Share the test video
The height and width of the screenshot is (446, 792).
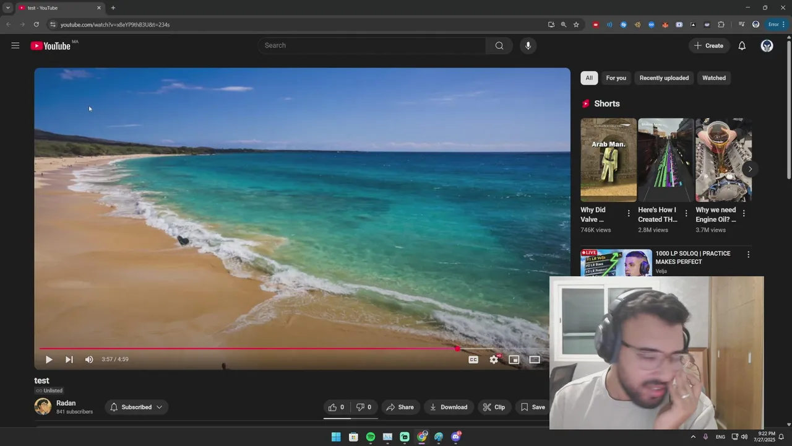pos(400,407)
